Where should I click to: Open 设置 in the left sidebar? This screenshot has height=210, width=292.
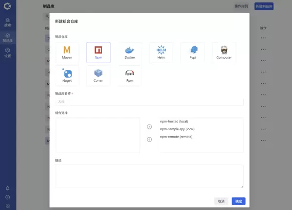pos(8,52)
